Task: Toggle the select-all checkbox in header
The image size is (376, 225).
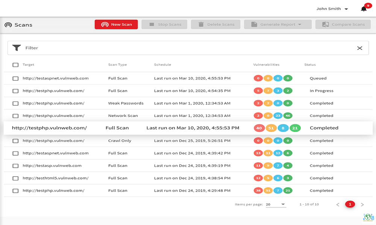Action: [x=15, y=65]
